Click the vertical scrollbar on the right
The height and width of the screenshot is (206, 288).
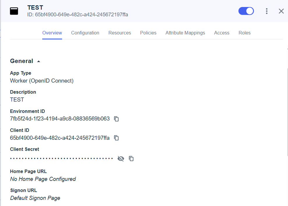point(287,111)
